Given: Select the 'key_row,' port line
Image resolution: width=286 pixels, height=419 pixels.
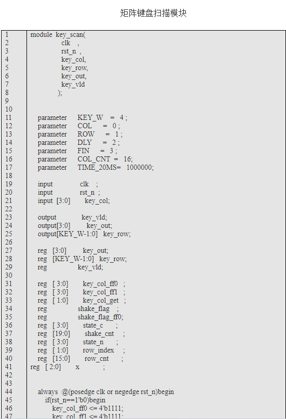Looking at the screenshot, I should (x=75, y=68).
